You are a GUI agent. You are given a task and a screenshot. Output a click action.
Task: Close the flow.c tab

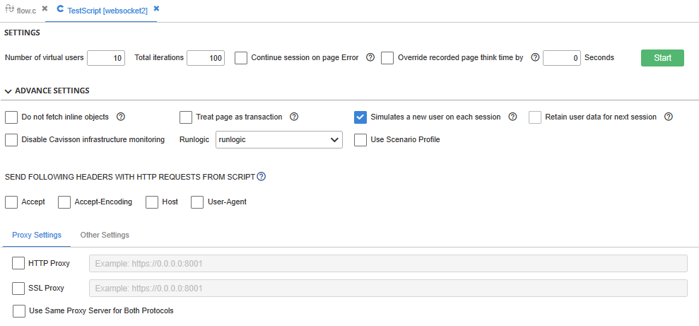click(x=45, y=8)
